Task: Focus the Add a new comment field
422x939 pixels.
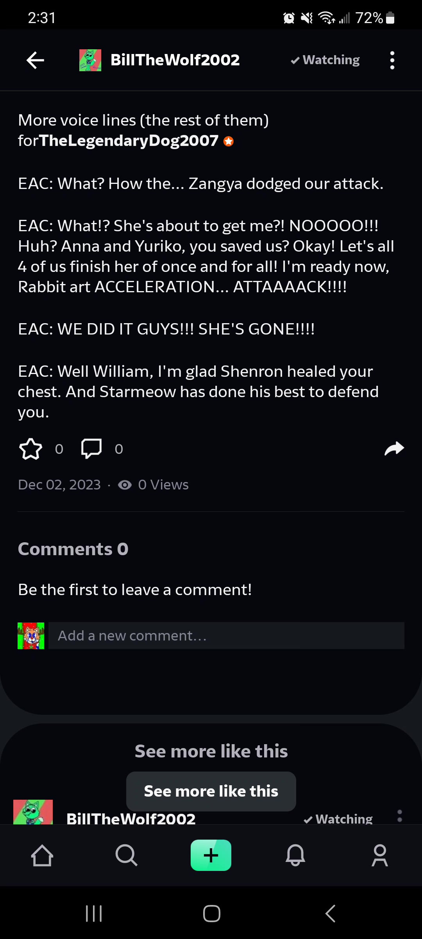Action: (226, 636)
